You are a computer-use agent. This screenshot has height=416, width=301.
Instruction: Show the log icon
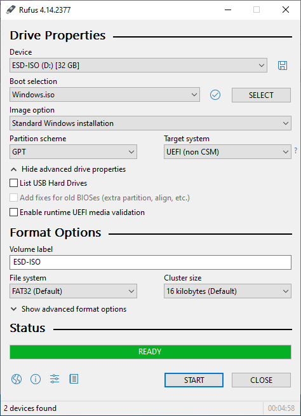[74, 379]
